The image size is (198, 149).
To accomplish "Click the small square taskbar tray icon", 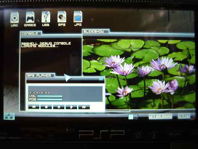I will click(131, 117).
